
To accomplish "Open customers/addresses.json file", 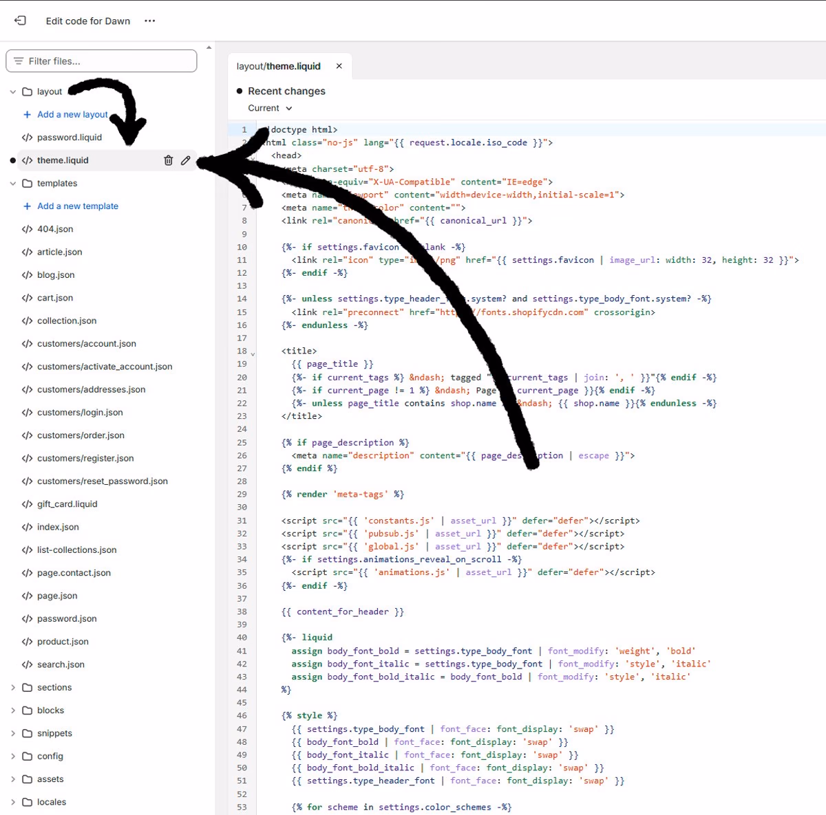I will pyautogui.click(x=92, y=389).
